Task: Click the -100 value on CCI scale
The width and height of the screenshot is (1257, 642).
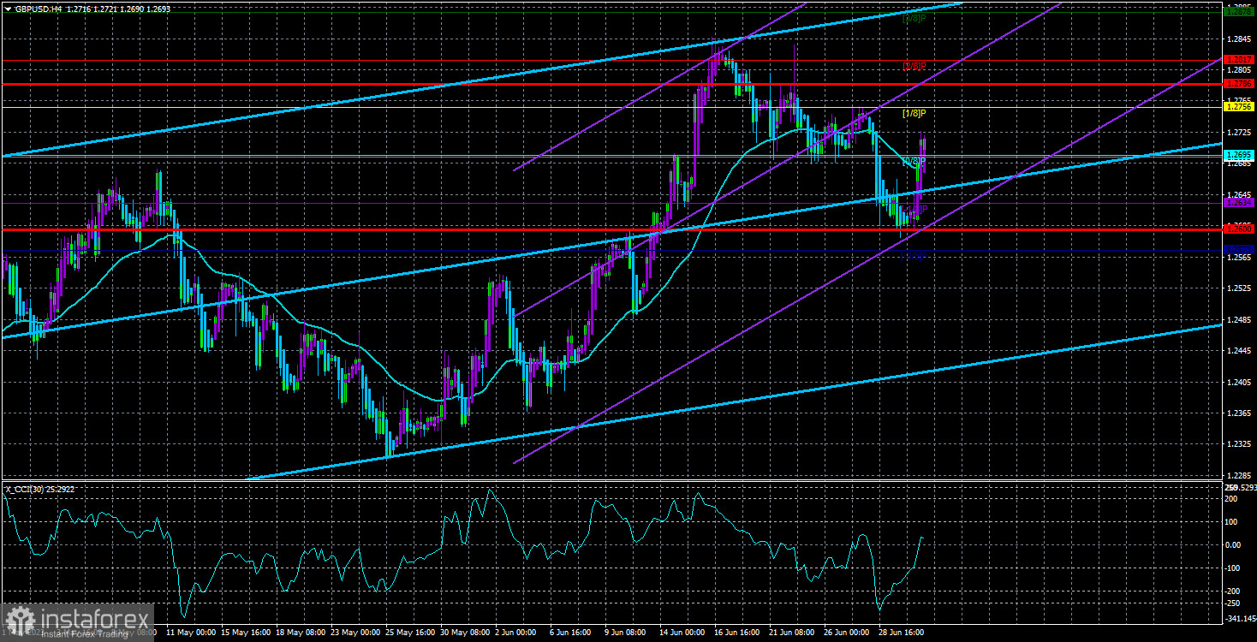Action: pyautogui.click(x=1234, y=568)
